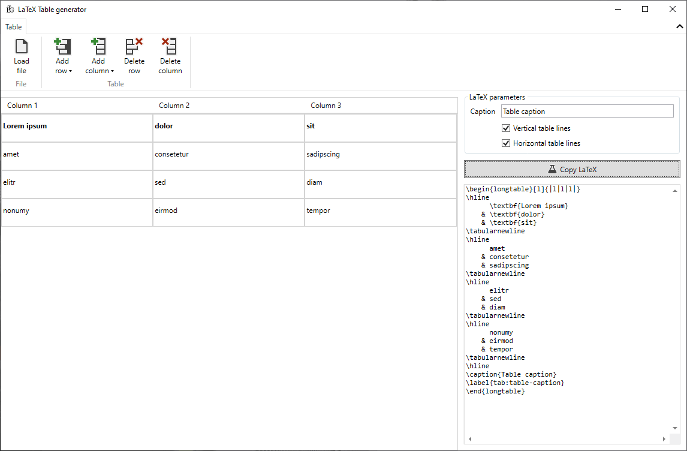This screenshot has width=687, height=451.
Task: Click the flask icon on Copy LaTeX
Action: [552, 169]
